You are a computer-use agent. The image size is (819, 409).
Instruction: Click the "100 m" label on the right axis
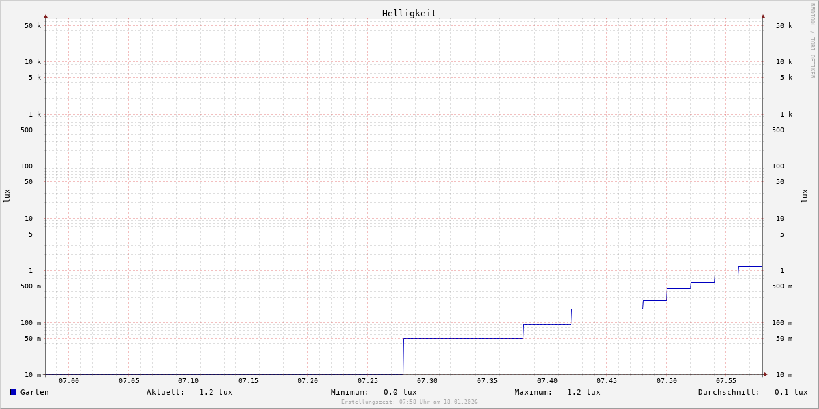pyautogui.click(x=782, y=323)
